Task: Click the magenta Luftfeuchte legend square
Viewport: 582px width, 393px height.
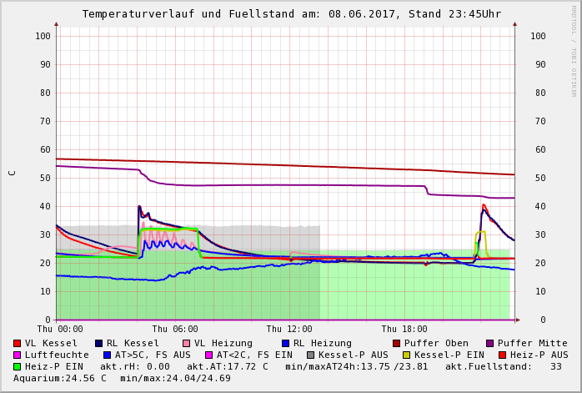Action: [x=18, y=355]
